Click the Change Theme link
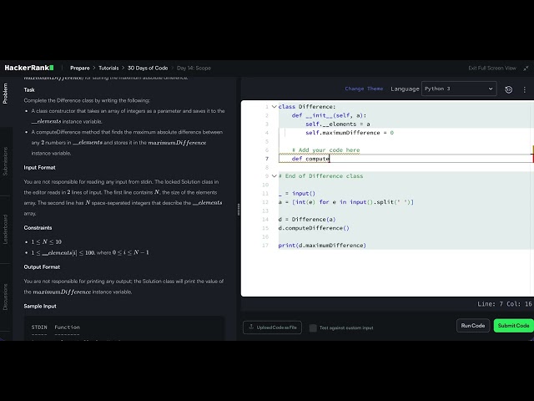Screen dimensions: 534x401 (x=364, y=89)
